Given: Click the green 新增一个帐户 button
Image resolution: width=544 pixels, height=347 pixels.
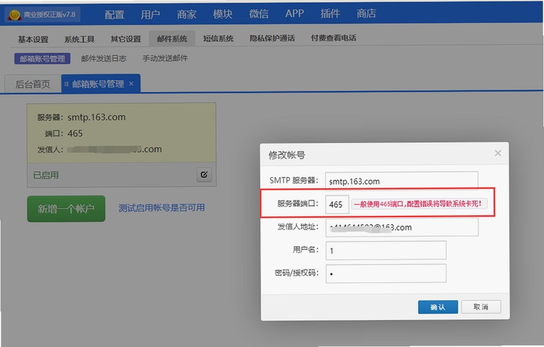Looking at the screenshot, I should pos(66,208).
